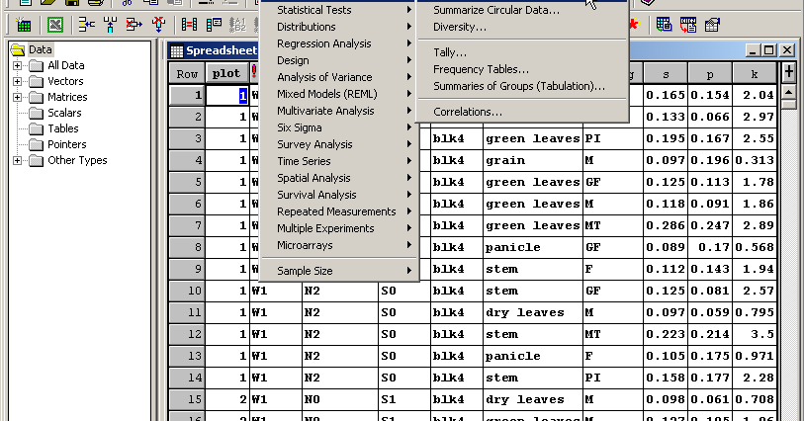
Task: Click the insert column arrow icon
Action: tap(87, 24)
